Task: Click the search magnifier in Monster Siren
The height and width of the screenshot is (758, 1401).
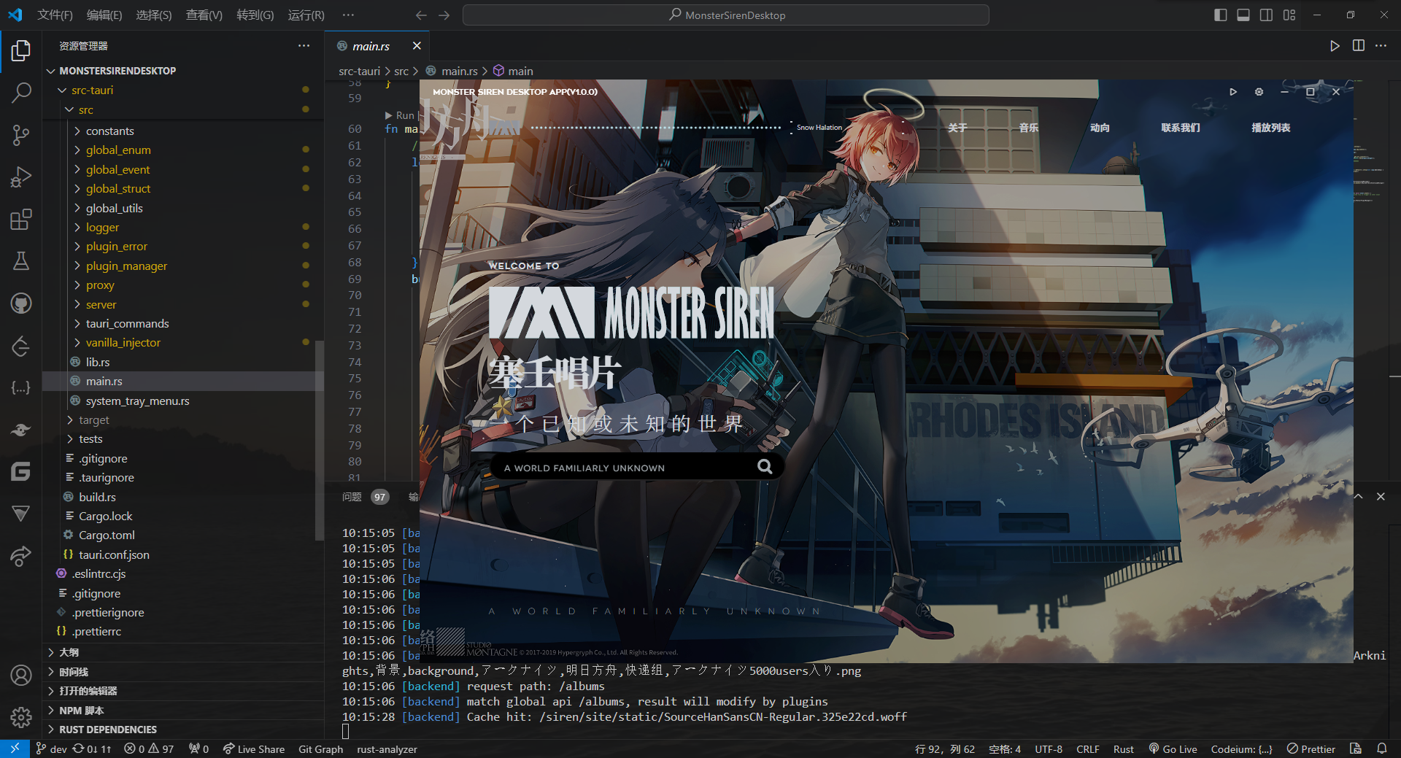Action: 765,467
